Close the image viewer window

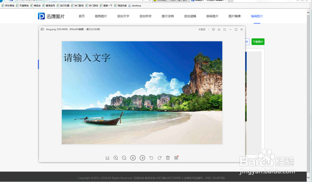coord(241,29)
